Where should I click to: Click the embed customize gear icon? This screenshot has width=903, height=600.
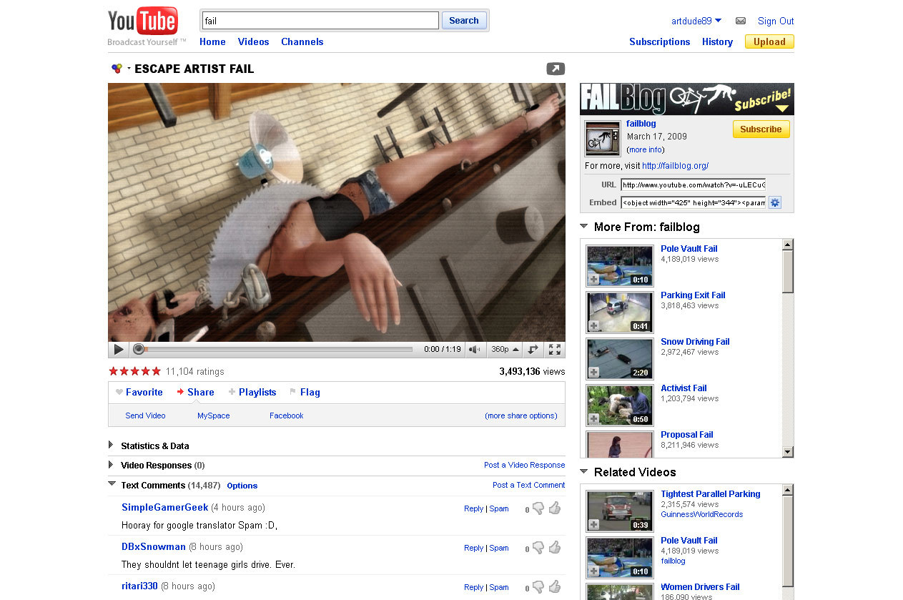[775, 202]
